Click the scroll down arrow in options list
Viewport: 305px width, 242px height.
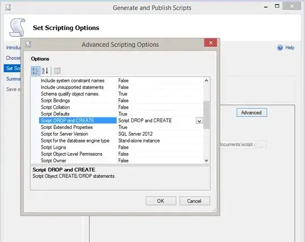pyautogui.click(x=206, y=161)
